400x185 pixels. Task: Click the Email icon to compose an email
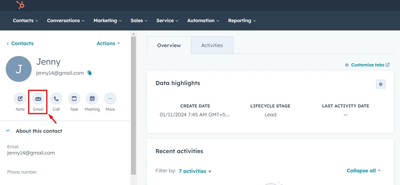click(38, 99)
